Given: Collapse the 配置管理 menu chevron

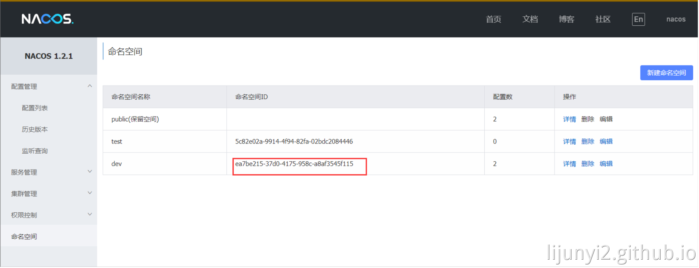Looking at the screenshot, I should [90, 86].
